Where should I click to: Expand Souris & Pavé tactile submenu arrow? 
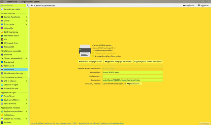tap(26, 17)
